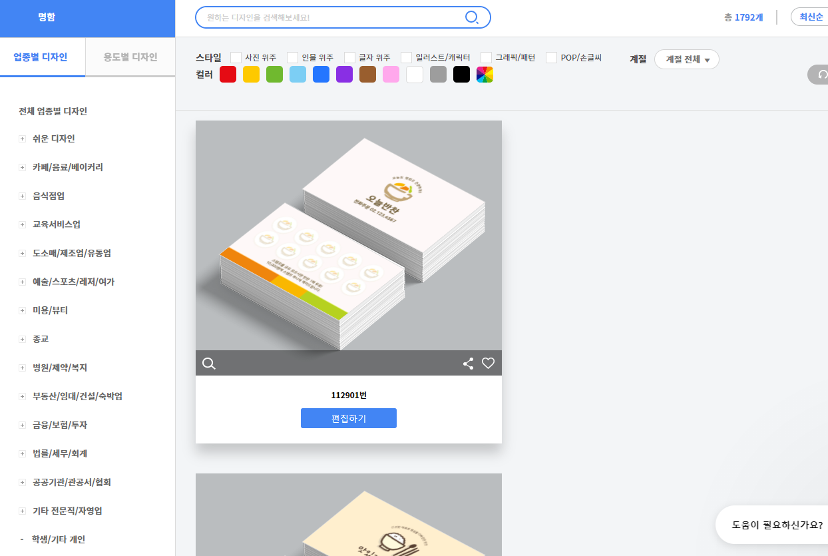Expand the 쉬운 디자인 category

coord(22,139)
